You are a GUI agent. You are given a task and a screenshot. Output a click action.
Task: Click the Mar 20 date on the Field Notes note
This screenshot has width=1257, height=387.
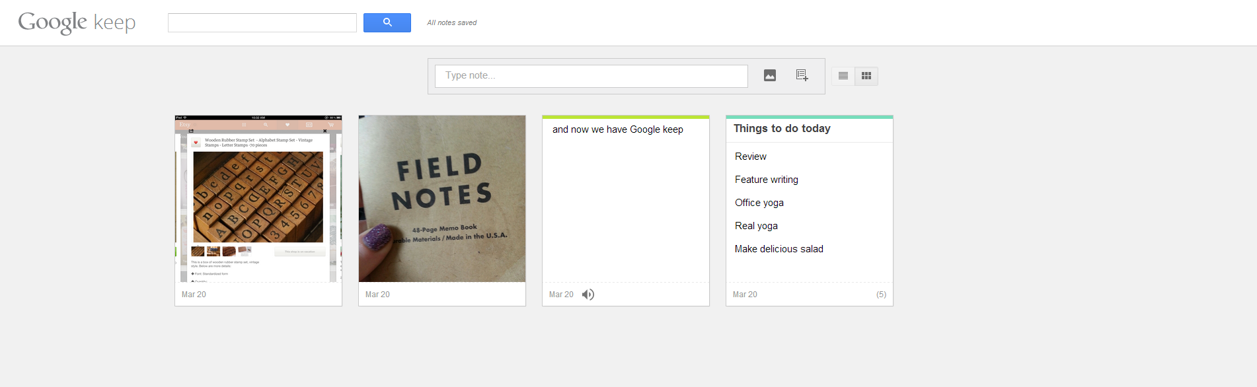pyautogui.click(x=377, y=295)
